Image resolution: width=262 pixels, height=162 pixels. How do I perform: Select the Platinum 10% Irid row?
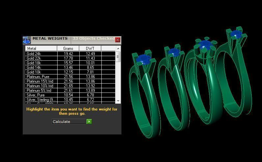tap(70, 86)
